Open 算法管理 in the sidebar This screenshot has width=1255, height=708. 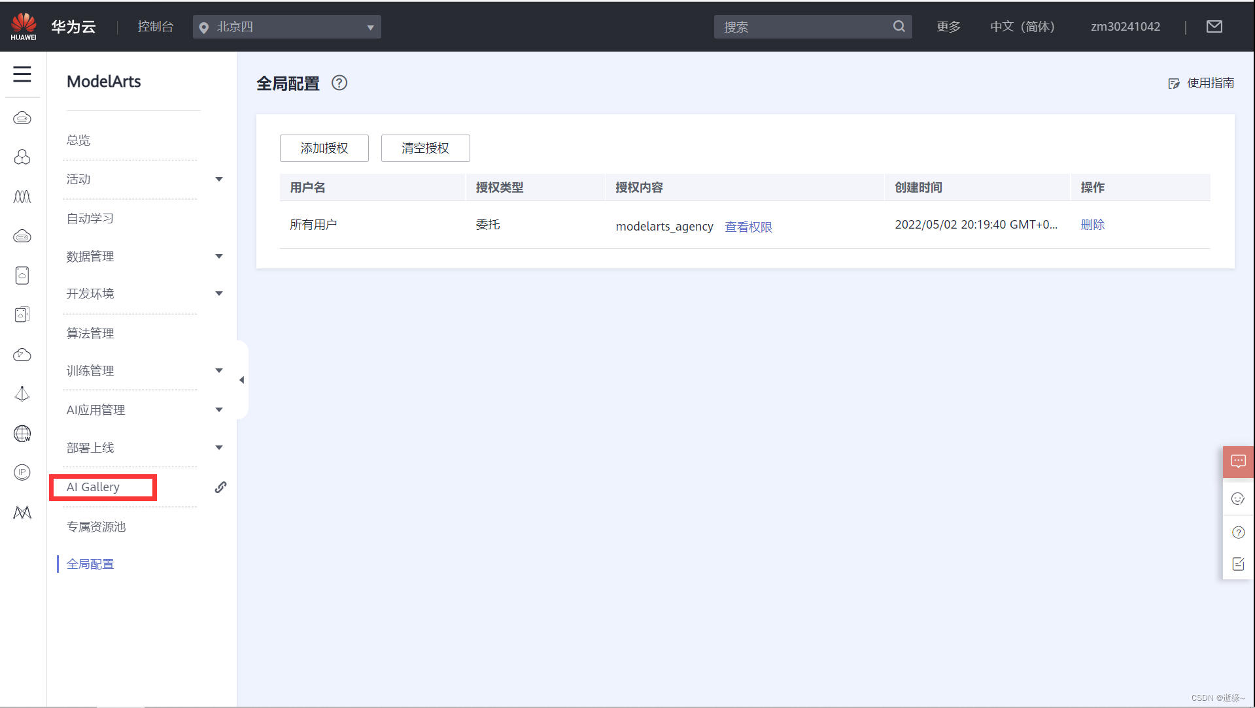(90, 333)
